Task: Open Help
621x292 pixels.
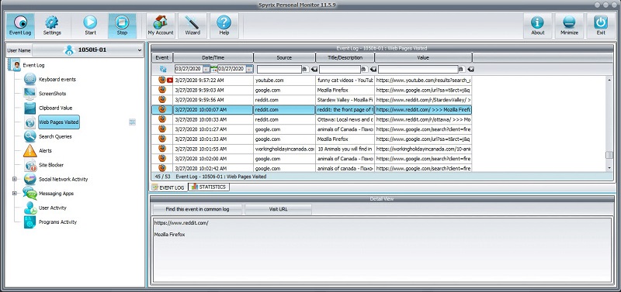Action: tap(224, 26)
